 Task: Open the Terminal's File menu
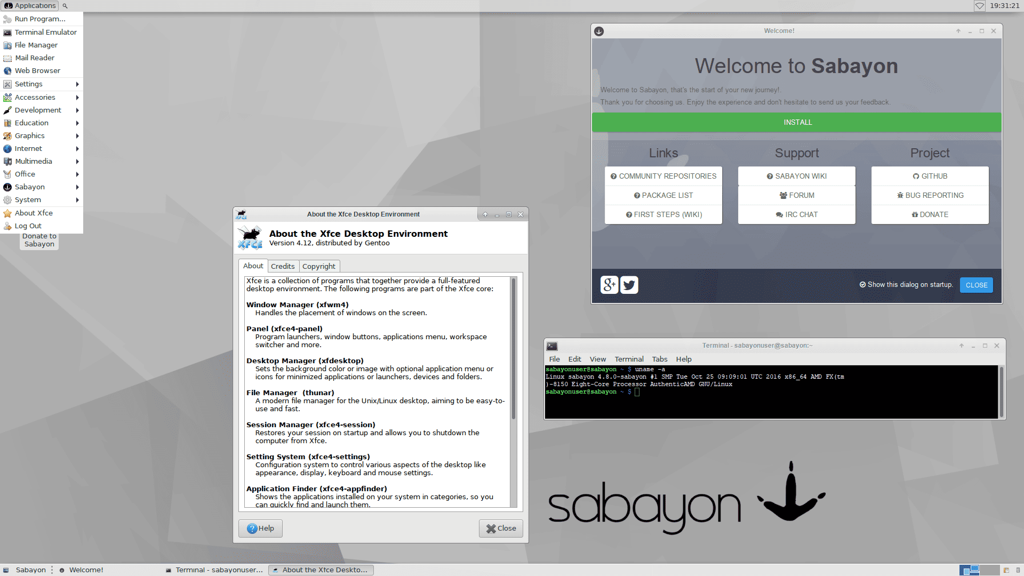point(555,359)
